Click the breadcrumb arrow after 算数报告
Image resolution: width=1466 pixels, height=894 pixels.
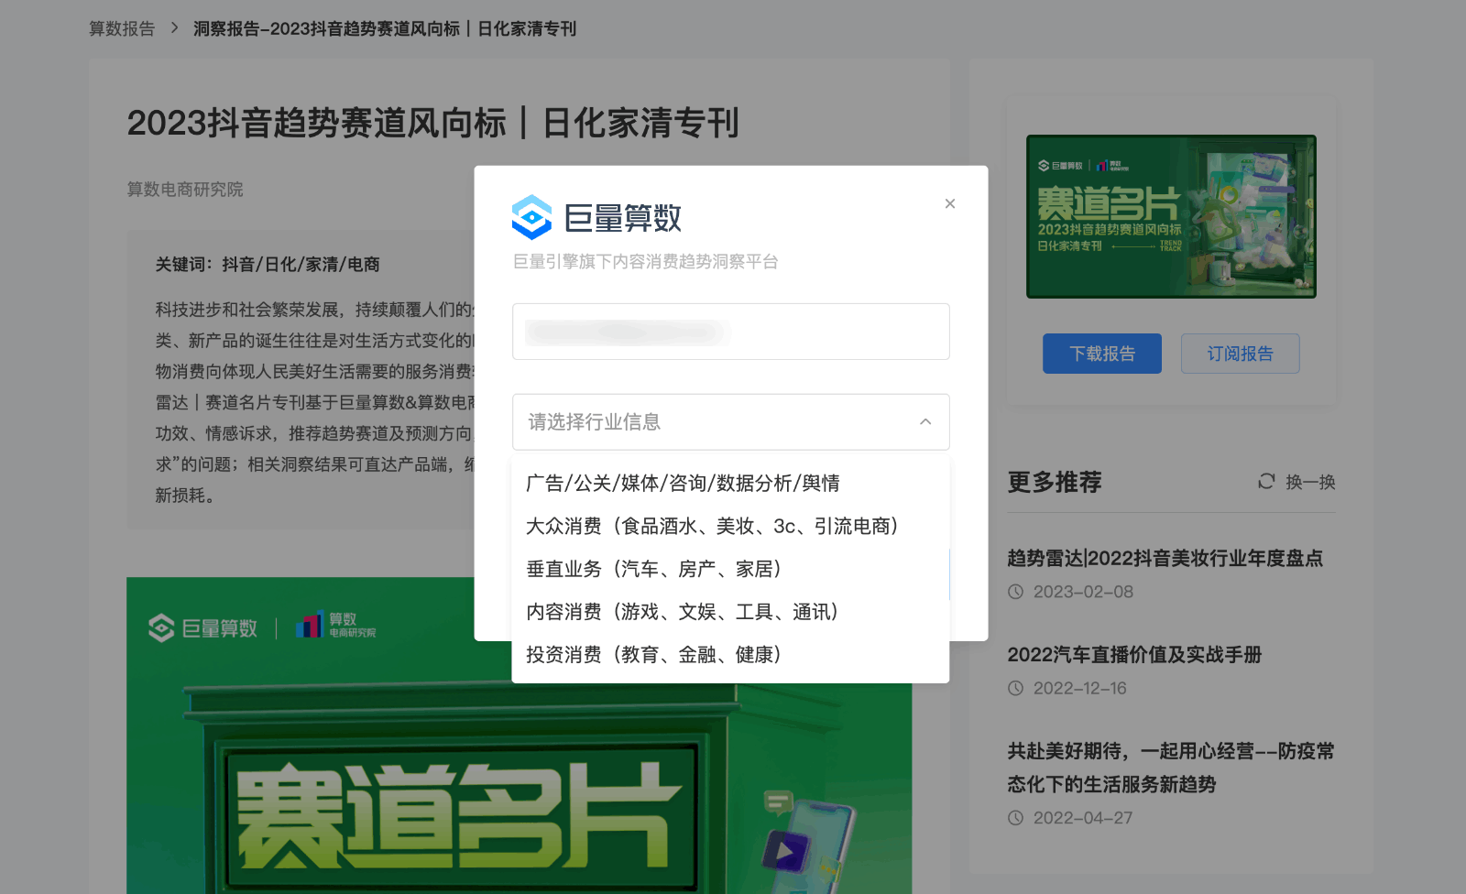[172, 28]
